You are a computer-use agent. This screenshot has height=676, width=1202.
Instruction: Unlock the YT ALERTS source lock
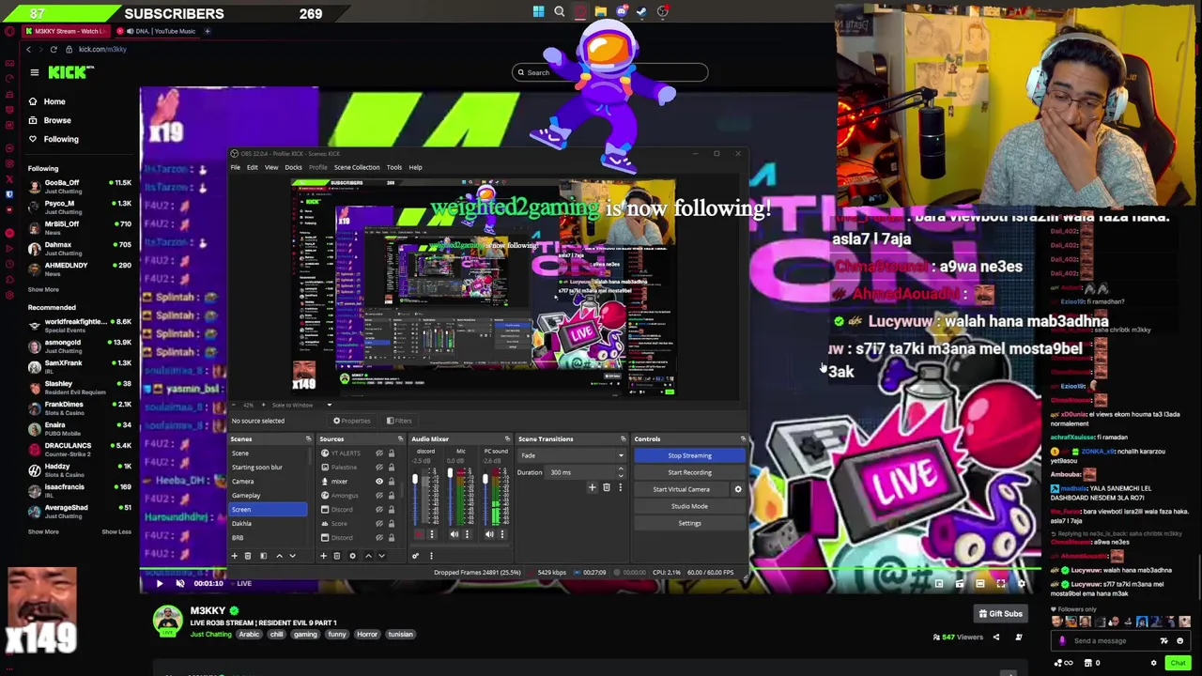[392, 453]
